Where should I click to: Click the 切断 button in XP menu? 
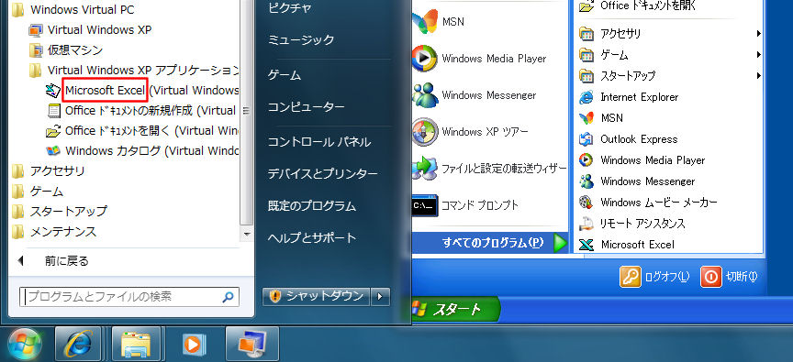[x=730, y=277]
